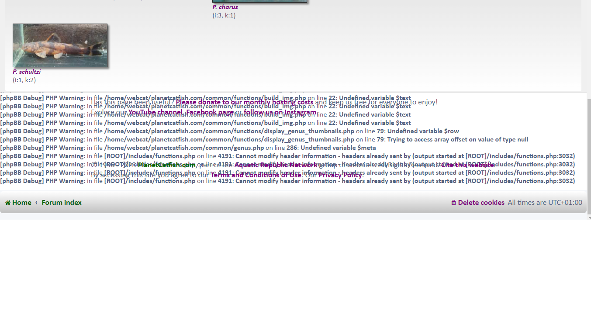This screenshot has height=314, width=591.
Task: Click the 'Undefined variable $meta' warning line
Action: [188, 148]
